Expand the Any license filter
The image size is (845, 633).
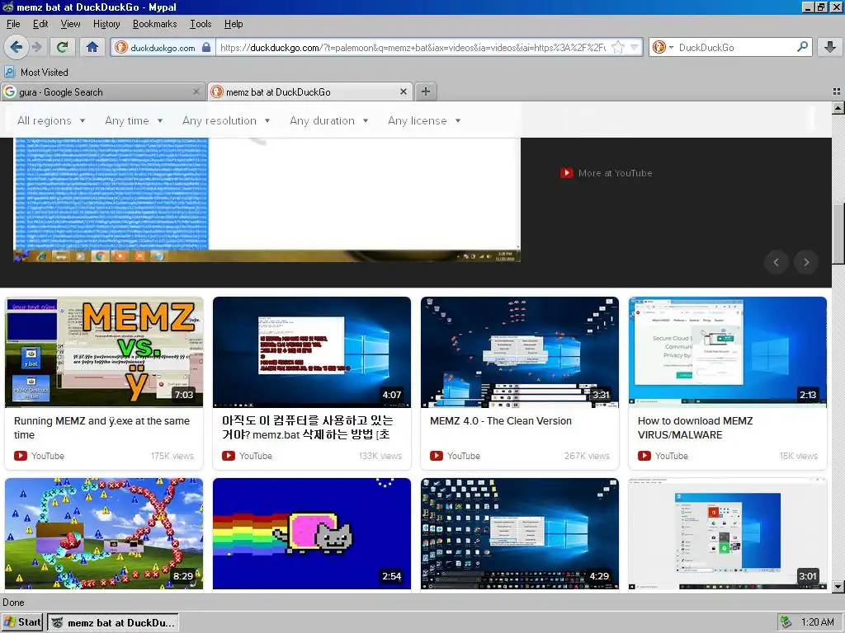(x=424, y=120)
